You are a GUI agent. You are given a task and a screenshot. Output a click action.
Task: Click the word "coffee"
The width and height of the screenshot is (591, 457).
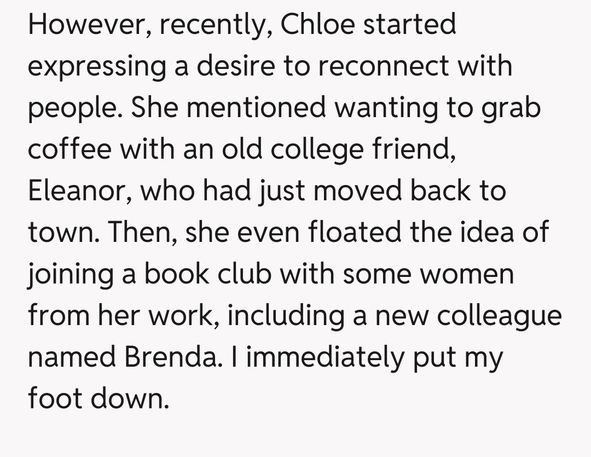[x=69, y=149]
